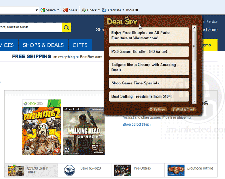Click the Google Search toolbar icon

pyautogui.click(x=43, y=10)
